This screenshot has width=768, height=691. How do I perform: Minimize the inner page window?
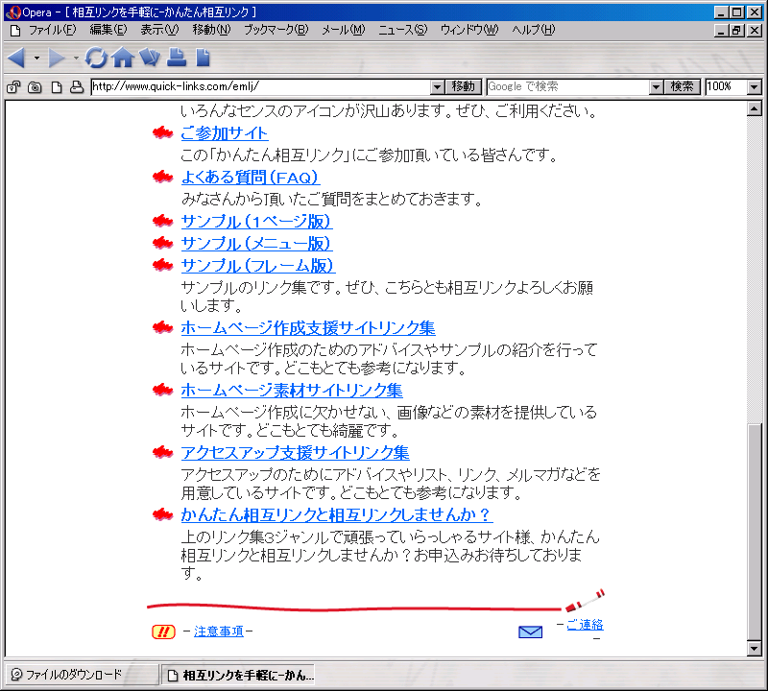[x=721, y=31]
